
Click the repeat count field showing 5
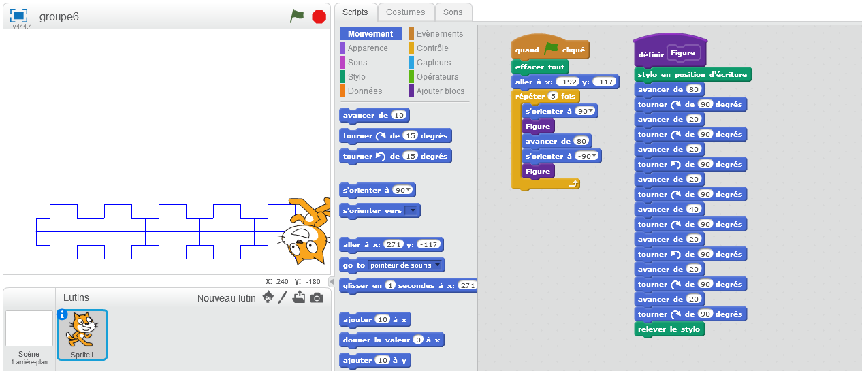pyautogui.click(x=554, y=97)
